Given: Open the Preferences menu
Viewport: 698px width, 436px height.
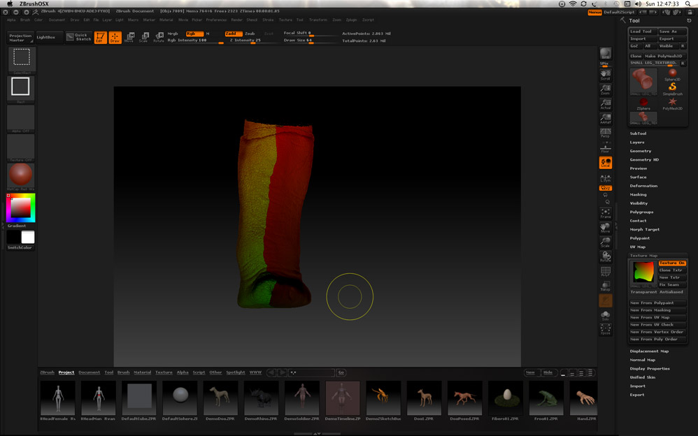Looking at the screenshot, I should [x=216, y=20].
